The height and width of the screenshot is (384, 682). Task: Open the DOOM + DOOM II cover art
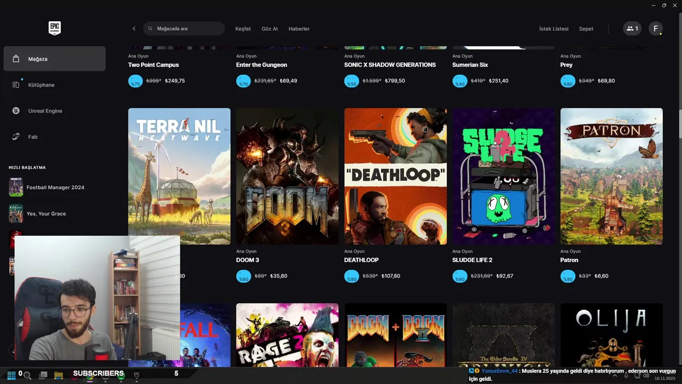[x=395, y=335]
